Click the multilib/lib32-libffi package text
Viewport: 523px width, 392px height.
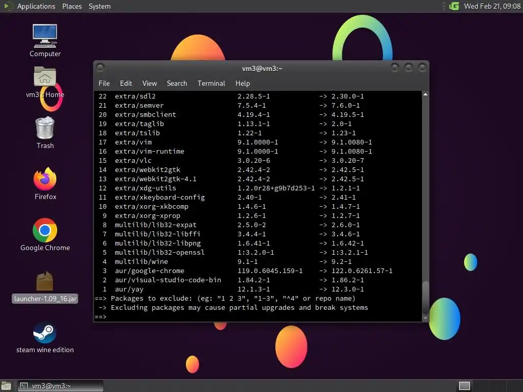click(158, 234)
